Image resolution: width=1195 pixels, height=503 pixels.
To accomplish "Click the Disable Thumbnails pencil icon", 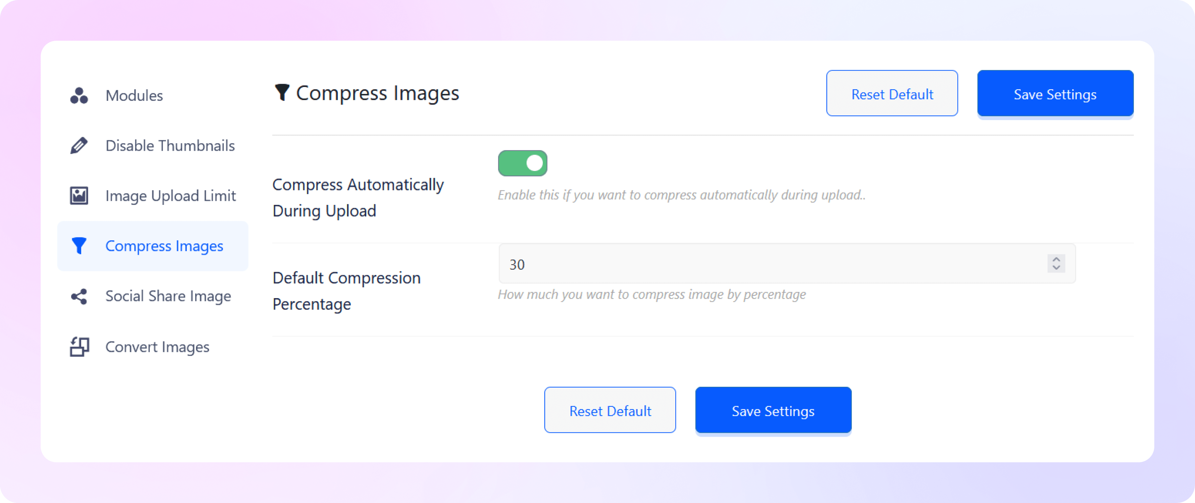I will tap(79, 146).
